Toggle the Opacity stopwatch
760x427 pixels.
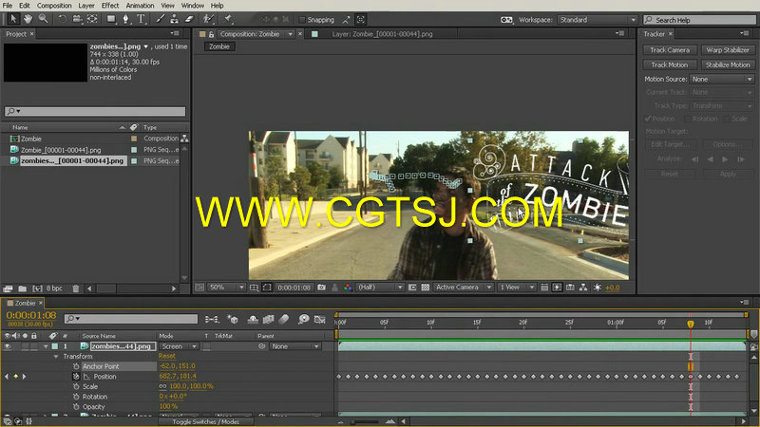(x=76, y=407)
